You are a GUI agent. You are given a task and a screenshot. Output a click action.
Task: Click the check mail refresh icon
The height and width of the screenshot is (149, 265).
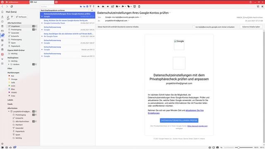pyautogui.click(x=8, y=17)
